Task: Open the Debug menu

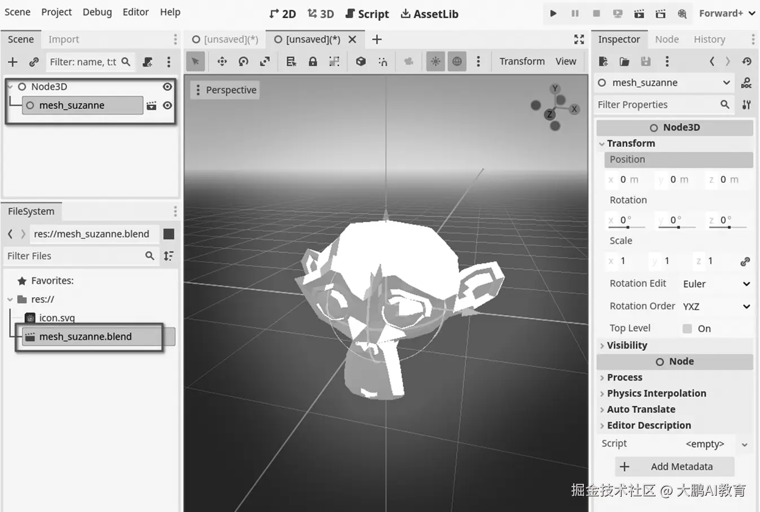Action: (x=97, y=12)
